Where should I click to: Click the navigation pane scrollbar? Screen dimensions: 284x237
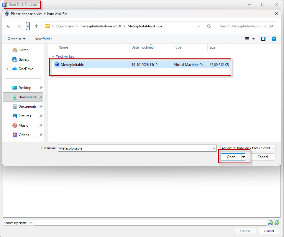click(46, 69)
